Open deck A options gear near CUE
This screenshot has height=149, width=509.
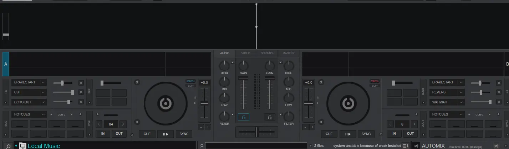pos(132,135)
